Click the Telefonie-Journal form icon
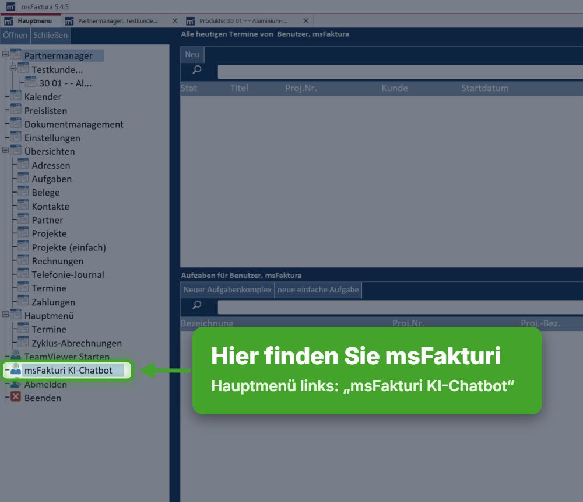 point(23,273)
